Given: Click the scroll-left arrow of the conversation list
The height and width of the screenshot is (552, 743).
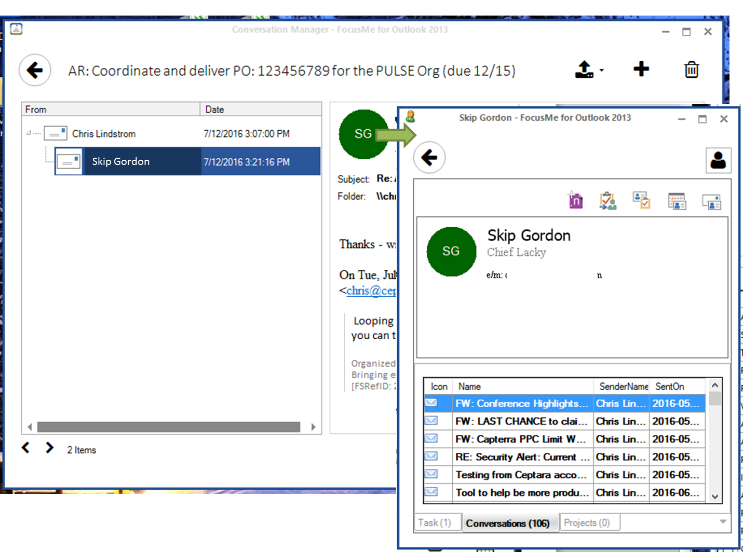Looking at the screenshot, I should click(x=30, y=427).
